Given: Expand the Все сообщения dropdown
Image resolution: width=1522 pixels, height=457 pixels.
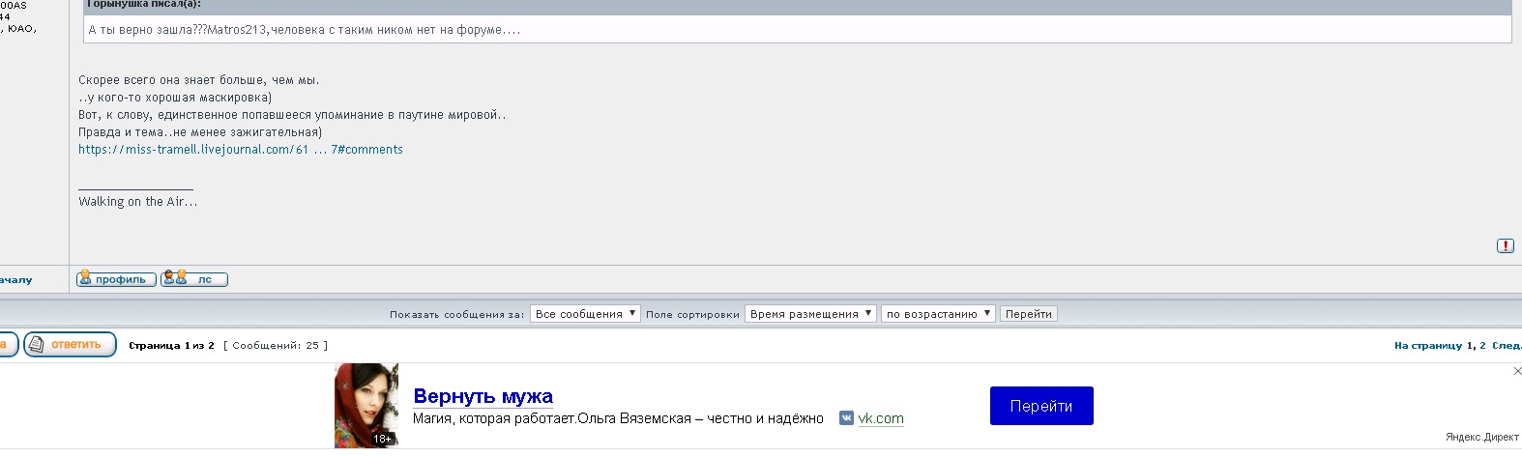Looking at the screenshot, I should click(x=585, y=314).
